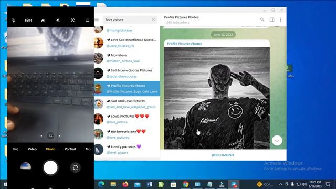
Task: Switch to Telegram taskbar icon
Action: pyautogui.click(x=234, y=184)
